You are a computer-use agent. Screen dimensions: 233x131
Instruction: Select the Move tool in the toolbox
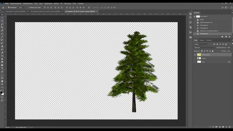click(x=2, y=15)
